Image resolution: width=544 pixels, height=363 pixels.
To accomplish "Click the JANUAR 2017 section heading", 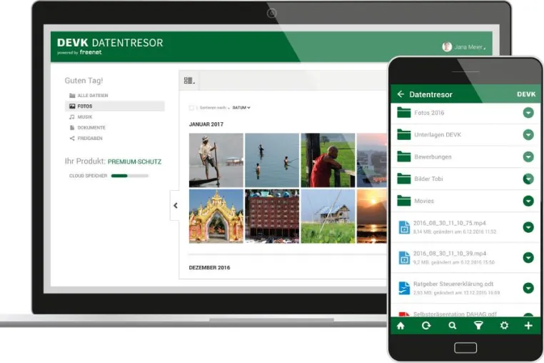I will pos(206,124).
